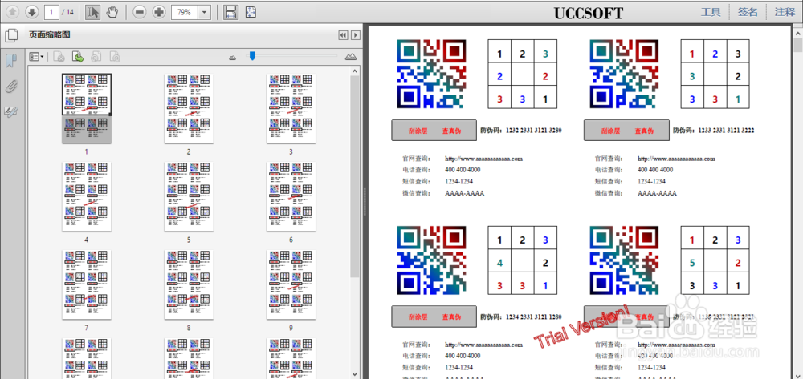Click the second label's website URL
The width and height of the screenshot is (803, 379).
pyautogui.click(x=676, y=159)
